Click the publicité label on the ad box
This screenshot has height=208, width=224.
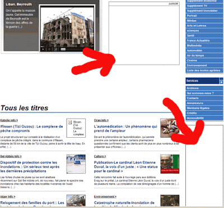pyautogui.click(x=174, y=4)
